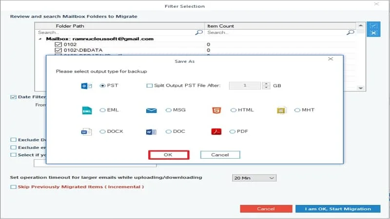Click the MSG envelope icon
The width and height of the screenshot is (390, 219).
(x=151, y=110)
